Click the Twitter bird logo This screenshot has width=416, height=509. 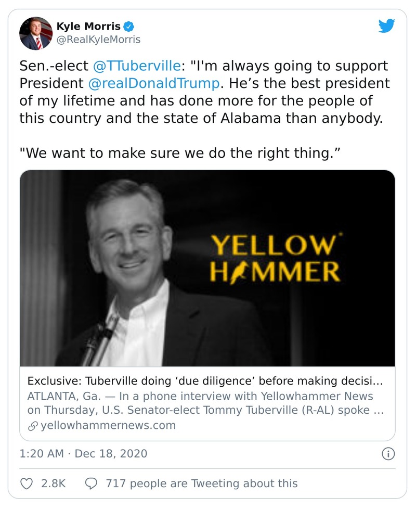(x=386, y=26)
